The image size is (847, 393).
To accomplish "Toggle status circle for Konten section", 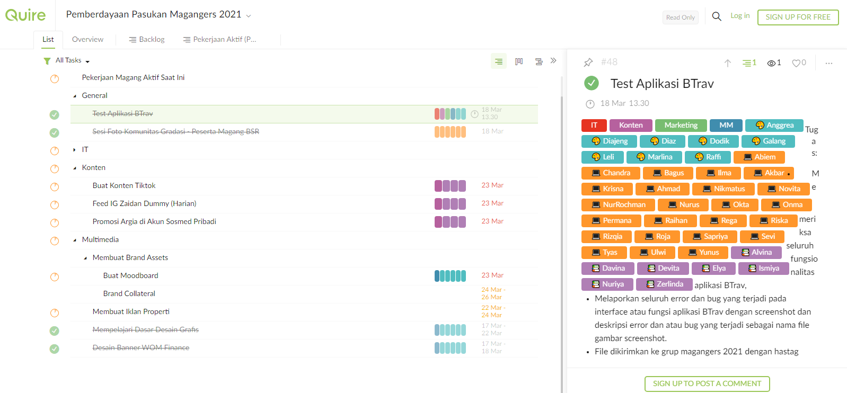I will pyautogui.click(x=55, y=168).
